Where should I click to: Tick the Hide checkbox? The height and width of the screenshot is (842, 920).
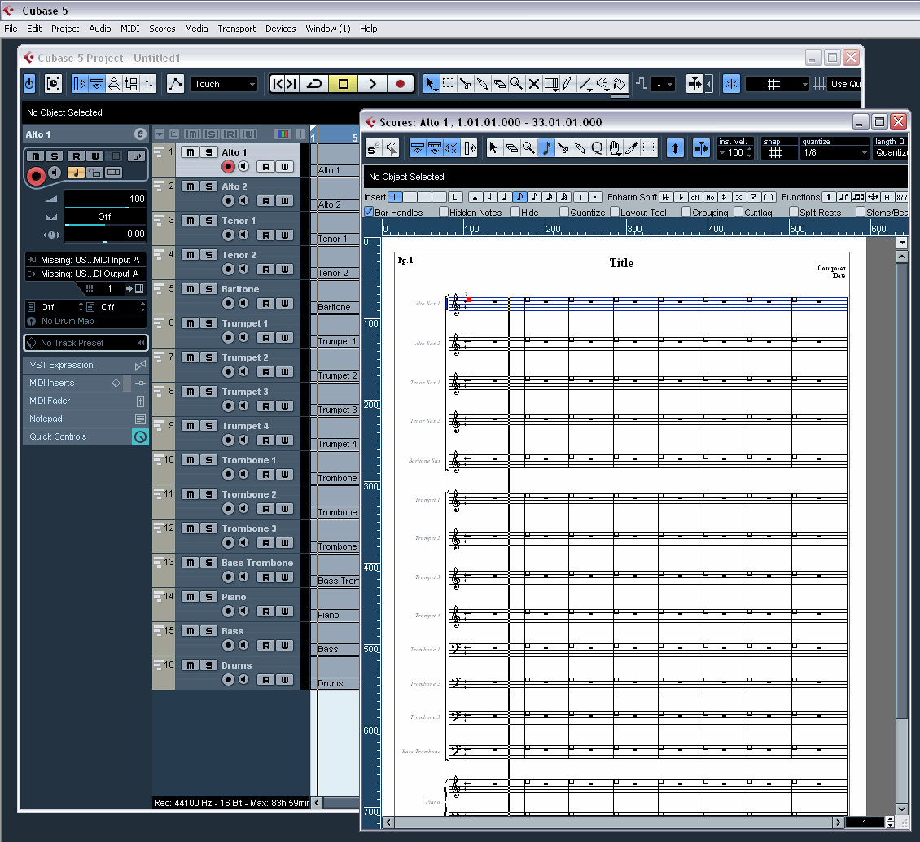pyautogui.click(x=515, y=212)
